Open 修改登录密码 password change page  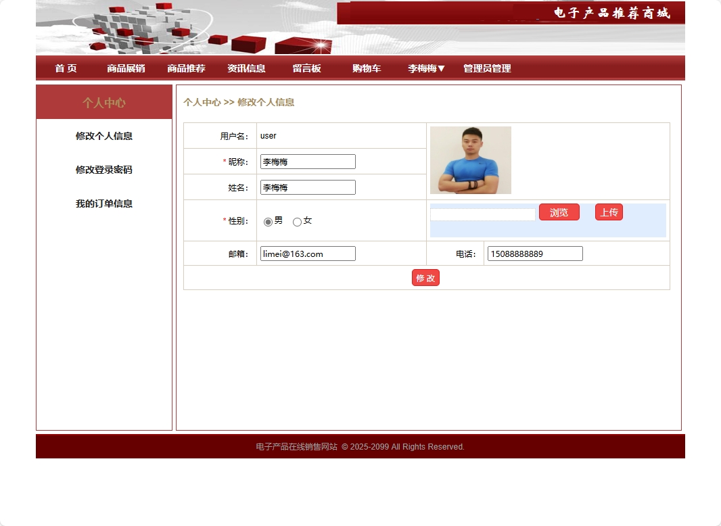(103, 170)
